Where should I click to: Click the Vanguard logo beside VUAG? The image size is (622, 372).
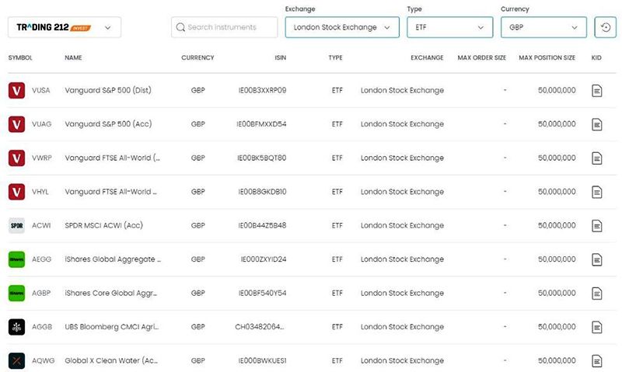click(16, 124)
